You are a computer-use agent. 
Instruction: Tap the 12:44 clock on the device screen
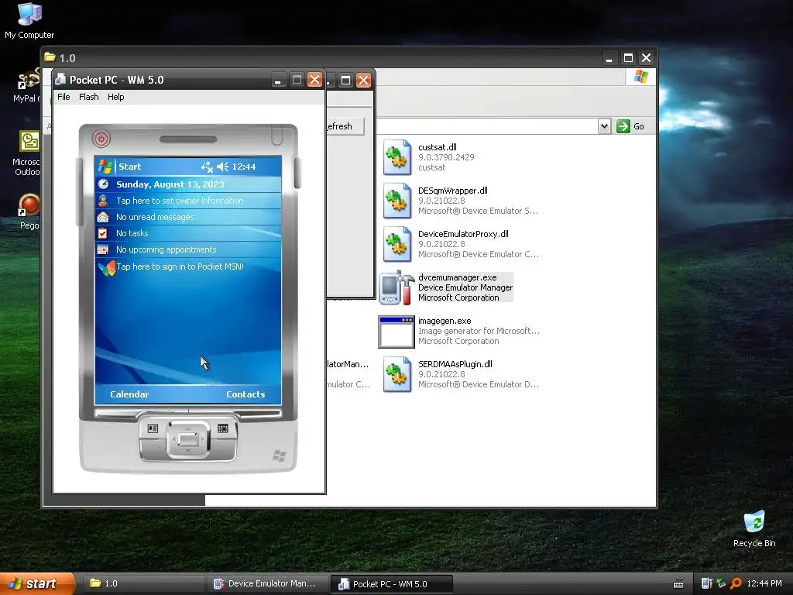pos(244,167)
